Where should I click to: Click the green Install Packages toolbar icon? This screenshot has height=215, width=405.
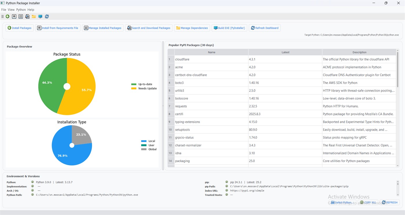8,17
